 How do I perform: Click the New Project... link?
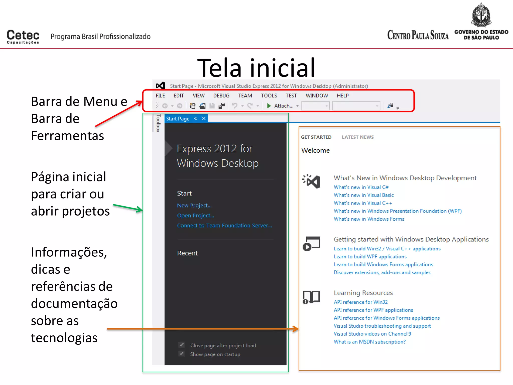coord(194,206)
